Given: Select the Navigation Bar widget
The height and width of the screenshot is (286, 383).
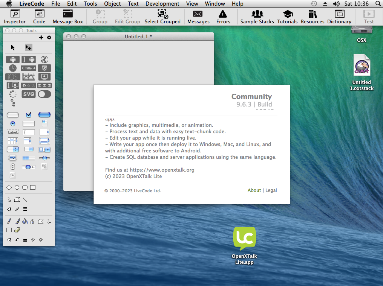Looking at the screenshot, I should pyautogui.click(x=29, y=85).
